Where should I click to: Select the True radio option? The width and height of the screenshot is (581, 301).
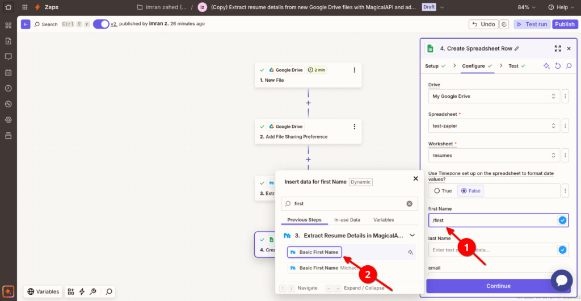[x=443, y=191]
